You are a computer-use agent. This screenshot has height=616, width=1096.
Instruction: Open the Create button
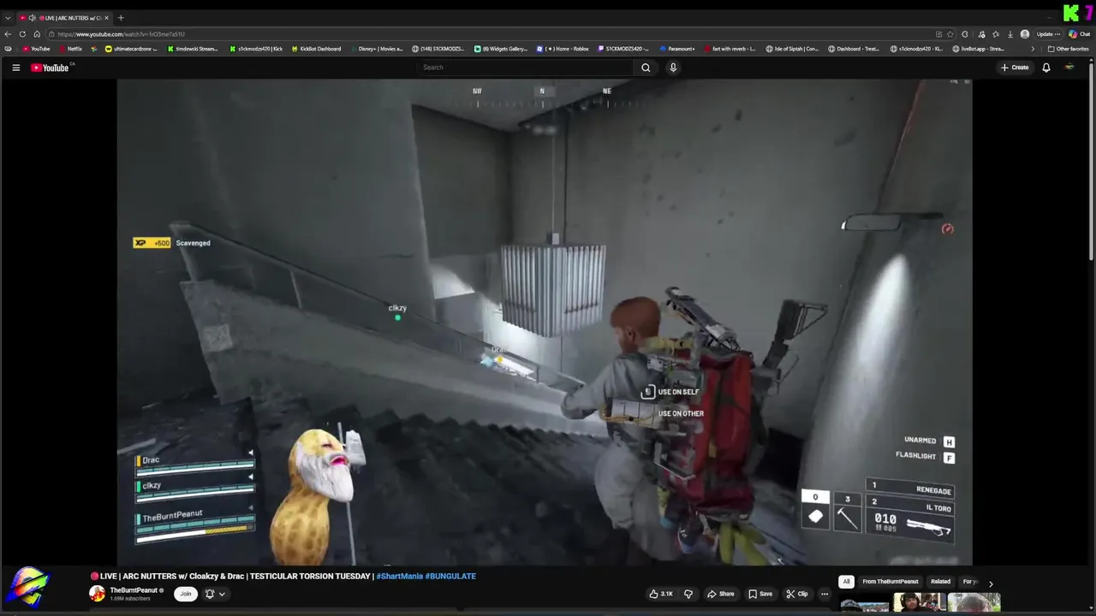point(1015,68)
